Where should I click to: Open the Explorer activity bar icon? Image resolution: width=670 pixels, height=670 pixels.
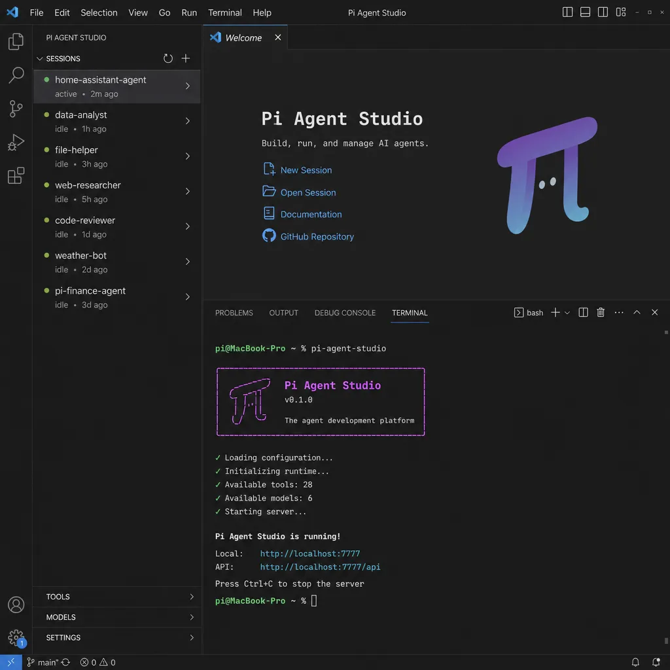point(16,41)
